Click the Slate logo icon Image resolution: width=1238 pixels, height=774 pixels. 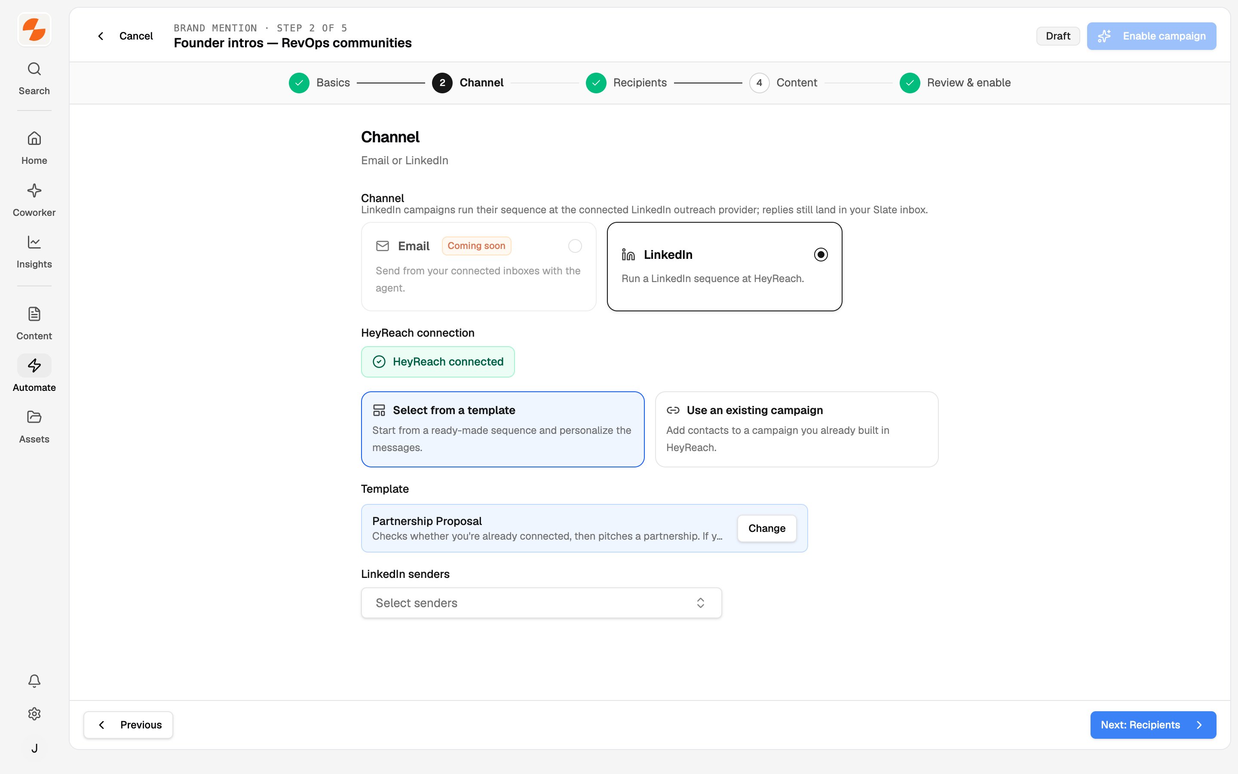34,29
